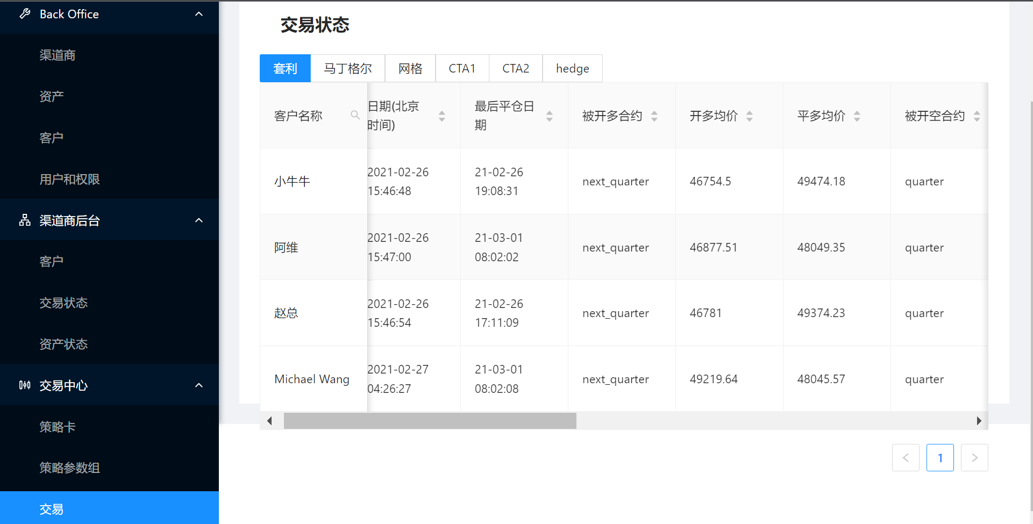Open 客户 under Back Office
The image size is (1033, 524).
coord(109,138)
